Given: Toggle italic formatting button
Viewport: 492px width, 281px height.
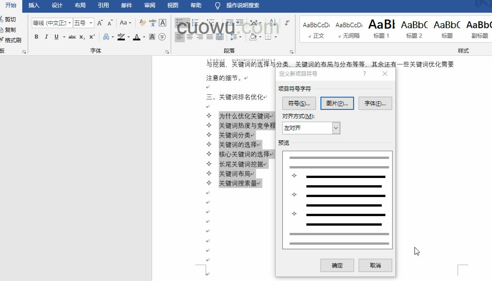Looking at the screenshot, I should point(46,37).
